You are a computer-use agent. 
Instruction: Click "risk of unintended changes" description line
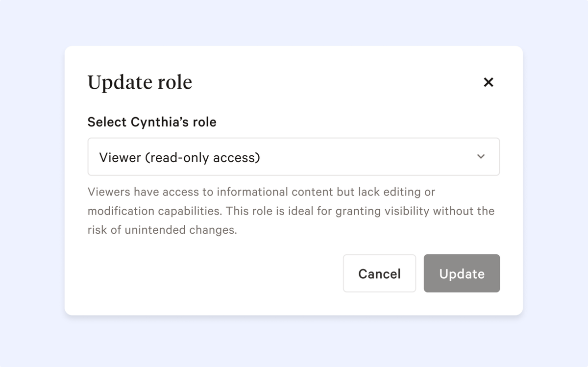pos(162,230)
